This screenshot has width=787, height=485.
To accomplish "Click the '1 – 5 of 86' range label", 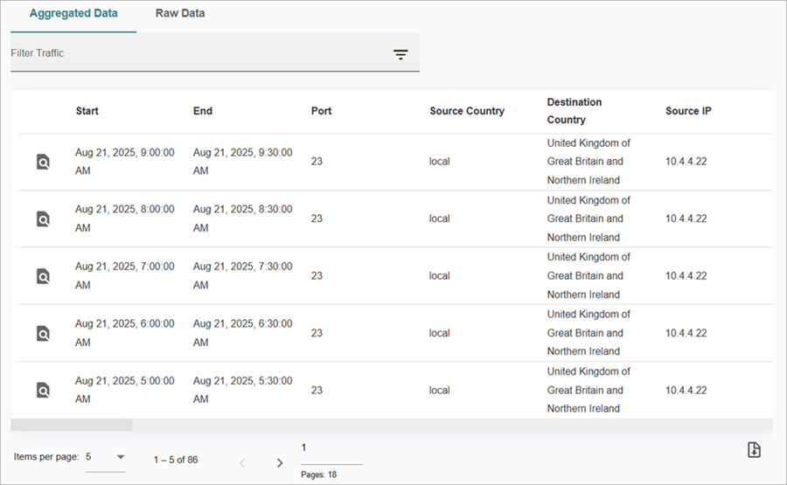I will 176,460.
